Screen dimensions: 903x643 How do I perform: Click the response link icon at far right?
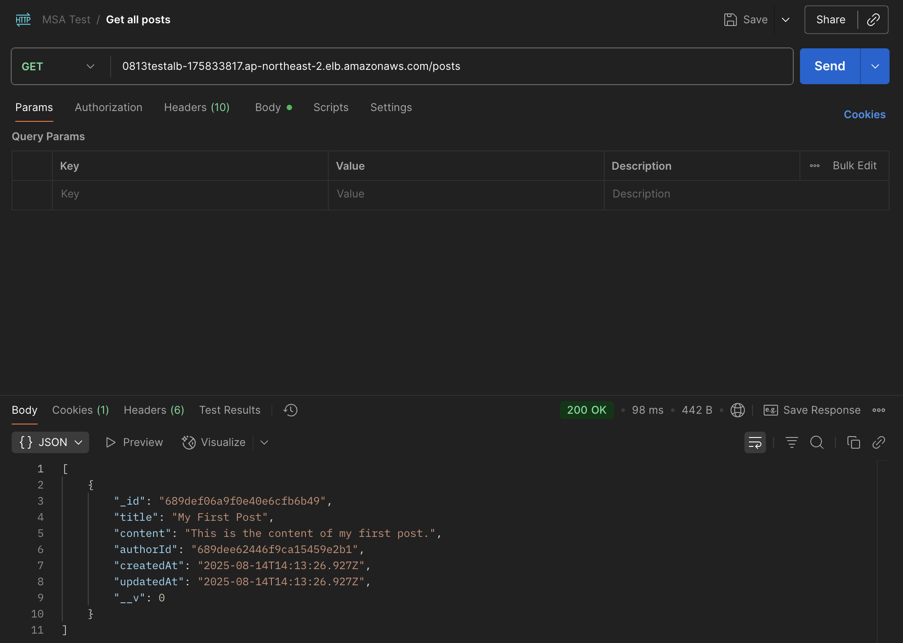[878, 442]
